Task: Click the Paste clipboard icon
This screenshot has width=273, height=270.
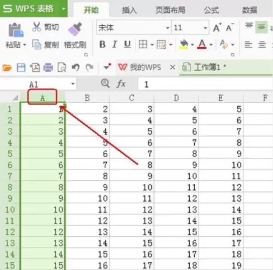Action: point(16,30)
